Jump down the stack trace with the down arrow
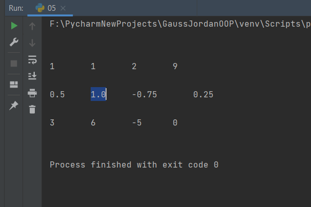The height and width of the screenshot is (207, 311). pyautogui.click(x=32, y=43)
